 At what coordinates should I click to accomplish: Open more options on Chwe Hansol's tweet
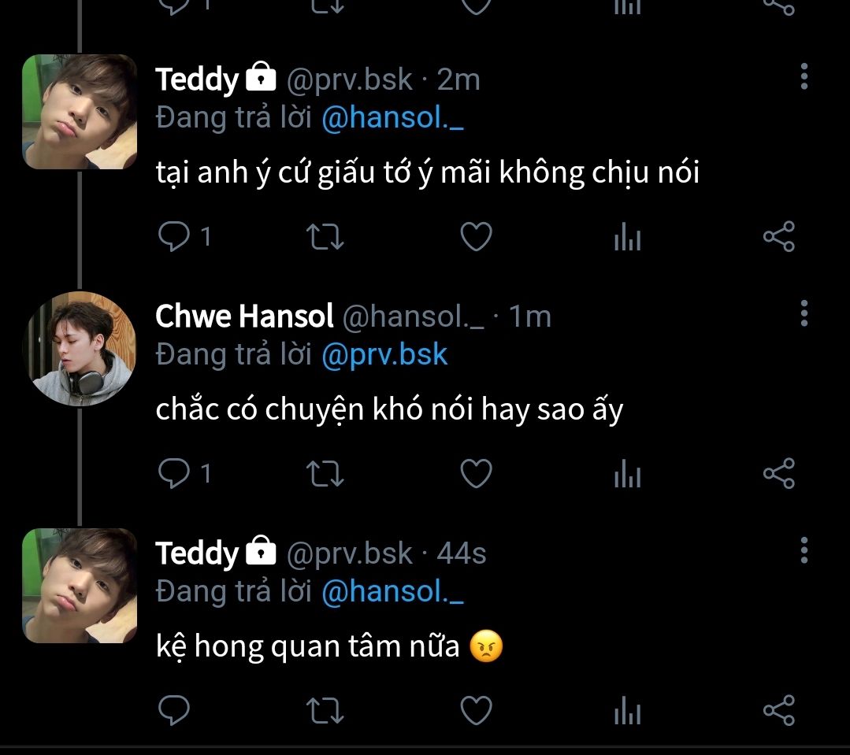point(804,313)
